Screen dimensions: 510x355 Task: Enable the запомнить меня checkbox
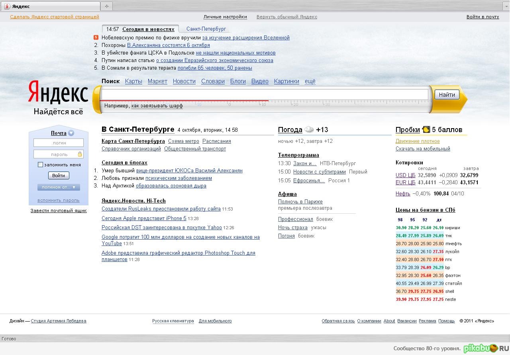pyautogui.click(x=40, y=165)
